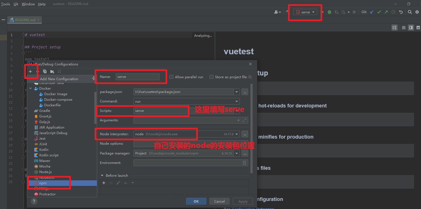The width and height of the screenshot is (421, 209).
Task: Click the Environment input field
Action: 191,163
